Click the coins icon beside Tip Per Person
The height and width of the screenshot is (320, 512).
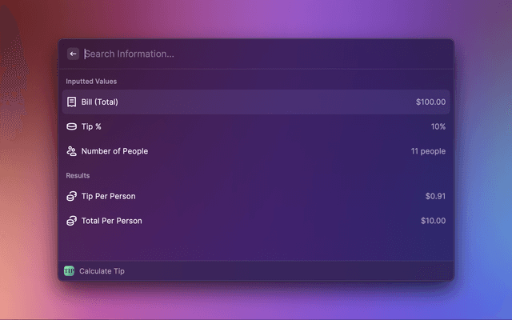71,196
